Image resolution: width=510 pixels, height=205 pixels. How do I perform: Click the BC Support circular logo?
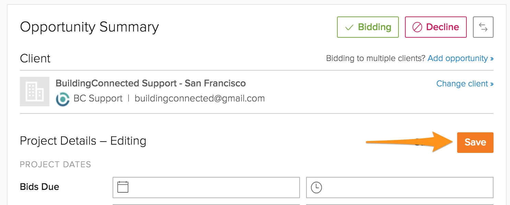tap(63, 99)
